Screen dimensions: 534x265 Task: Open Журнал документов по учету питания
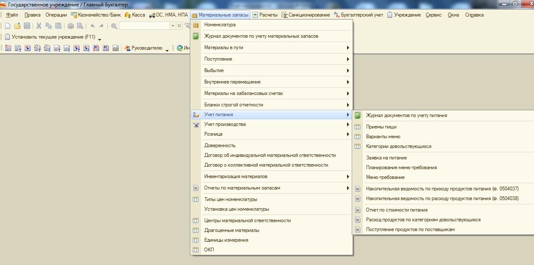pos(406,115)
